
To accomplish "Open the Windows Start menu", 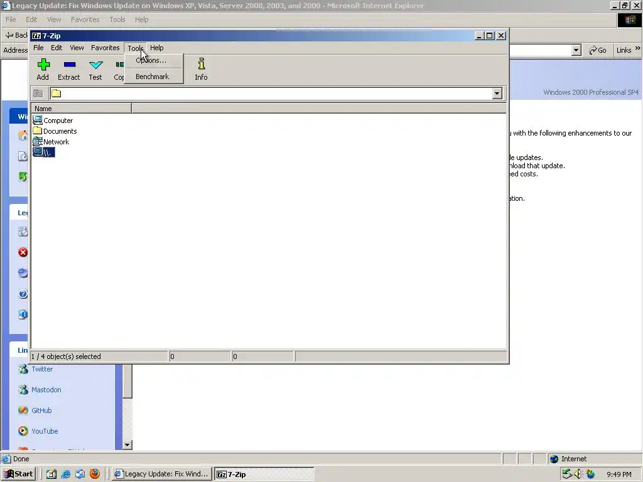I will coord(18,474).
